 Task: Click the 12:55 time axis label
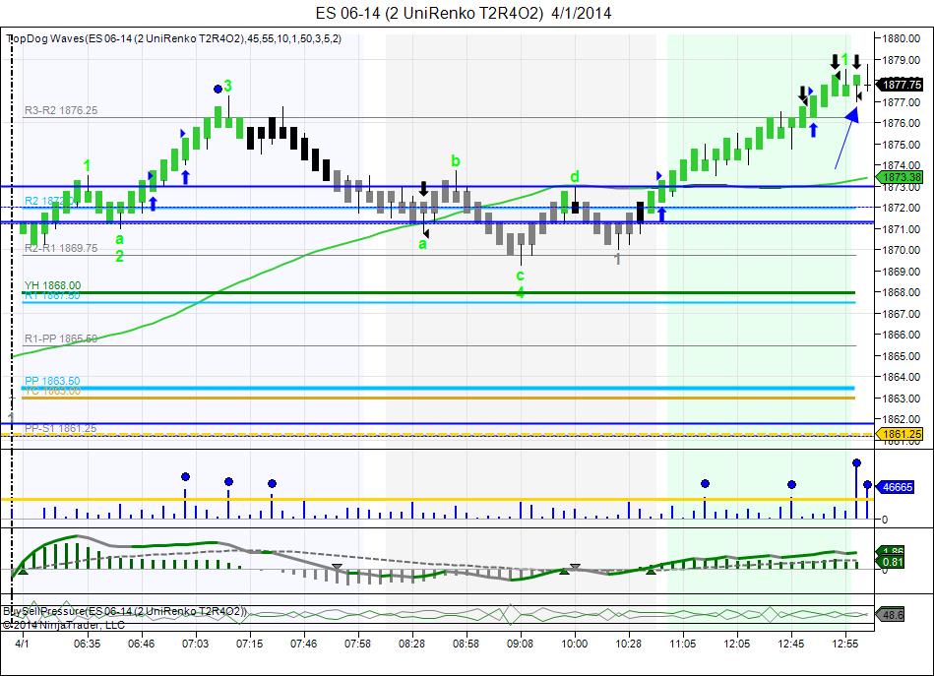click(845, 644)
